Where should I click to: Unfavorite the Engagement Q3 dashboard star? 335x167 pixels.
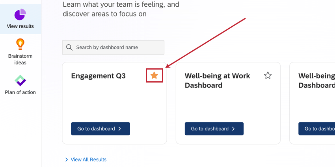point(154,75)
